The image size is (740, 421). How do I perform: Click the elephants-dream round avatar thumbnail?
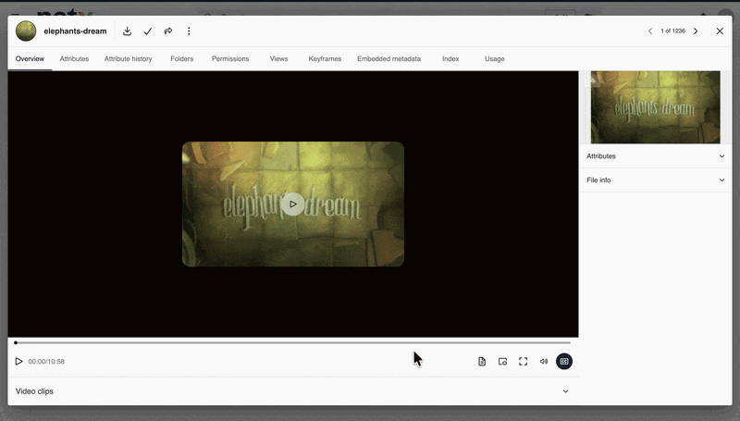click(26, 31)
